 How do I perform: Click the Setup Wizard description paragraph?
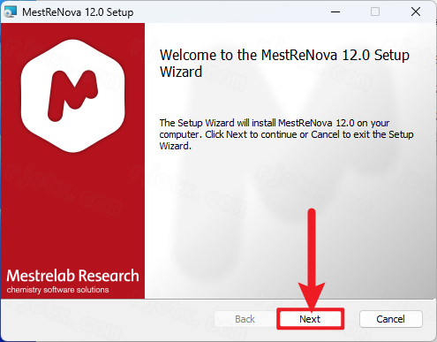point(286,134)
